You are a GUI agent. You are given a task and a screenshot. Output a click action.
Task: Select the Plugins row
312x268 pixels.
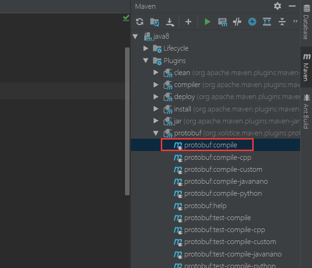[x=216, y=60]
